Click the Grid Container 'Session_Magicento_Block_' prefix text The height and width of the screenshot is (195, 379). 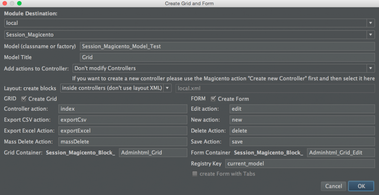pyautogui.click(x=80, y=153)
